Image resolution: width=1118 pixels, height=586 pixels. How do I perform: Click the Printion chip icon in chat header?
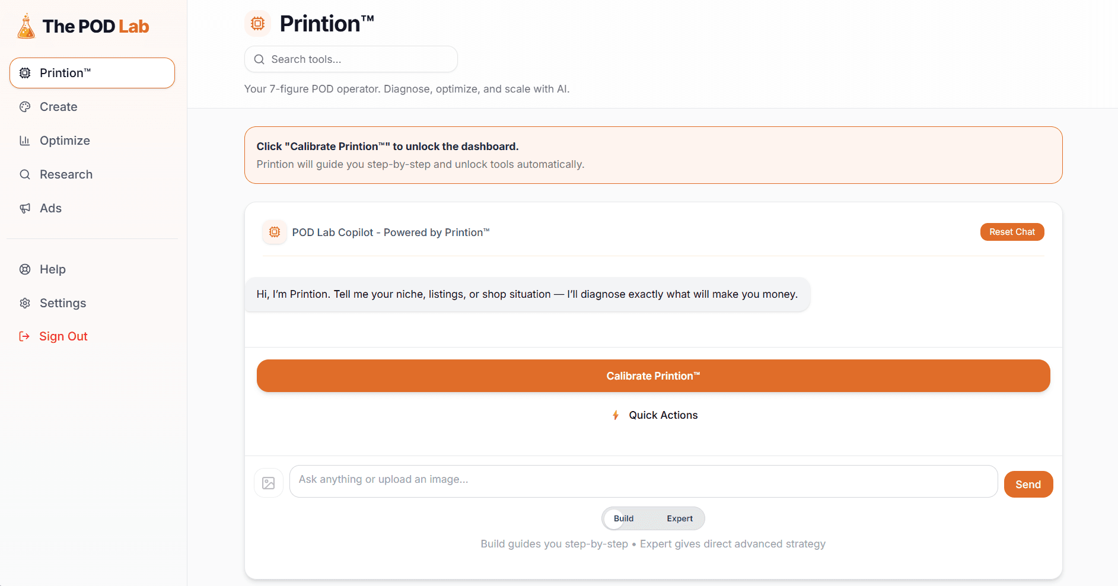[x=274, y=232]
